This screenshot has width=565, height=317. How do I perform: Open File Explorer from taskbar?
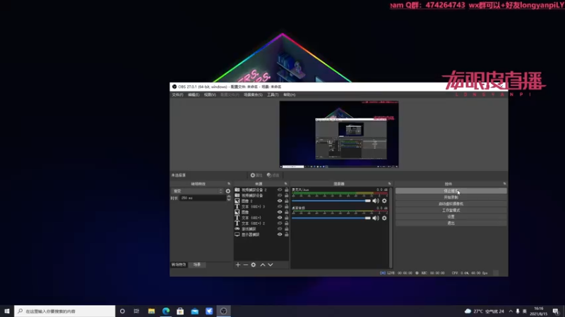coord(151,311)
